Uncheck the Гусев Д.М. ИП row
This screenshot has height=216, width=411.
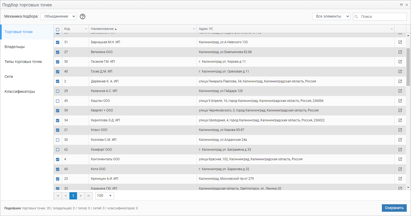point(58,71)
